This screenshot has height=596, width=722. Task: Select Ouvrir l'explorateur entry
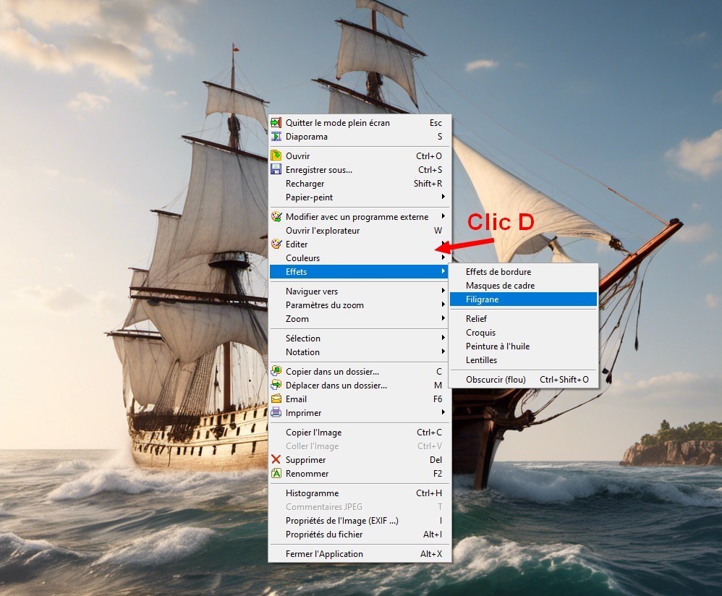359,231
